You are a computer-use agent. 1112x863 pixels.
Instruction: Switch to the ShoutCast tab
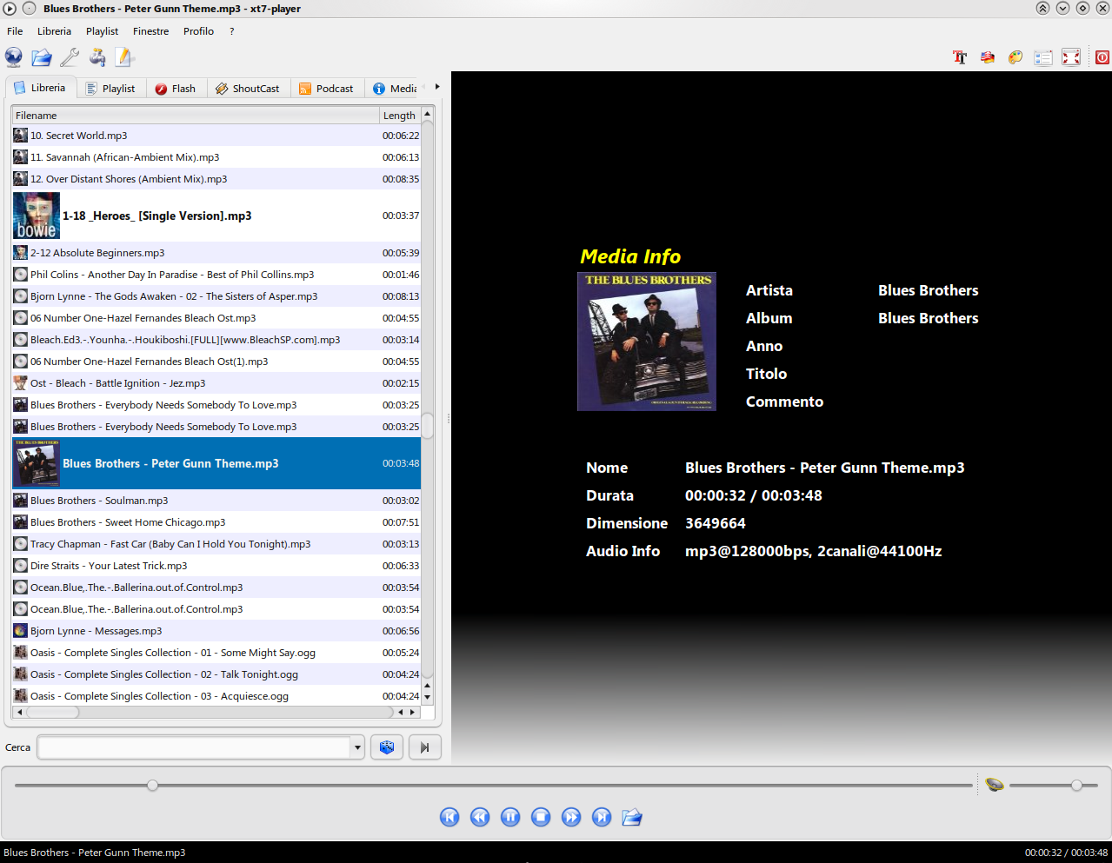click(249, 89)
